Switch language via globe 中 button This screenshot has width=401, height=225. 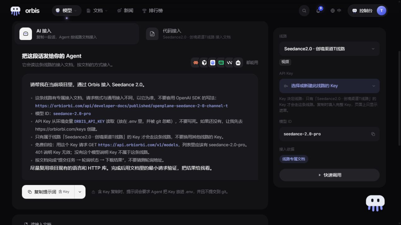[x=336, y=11]
